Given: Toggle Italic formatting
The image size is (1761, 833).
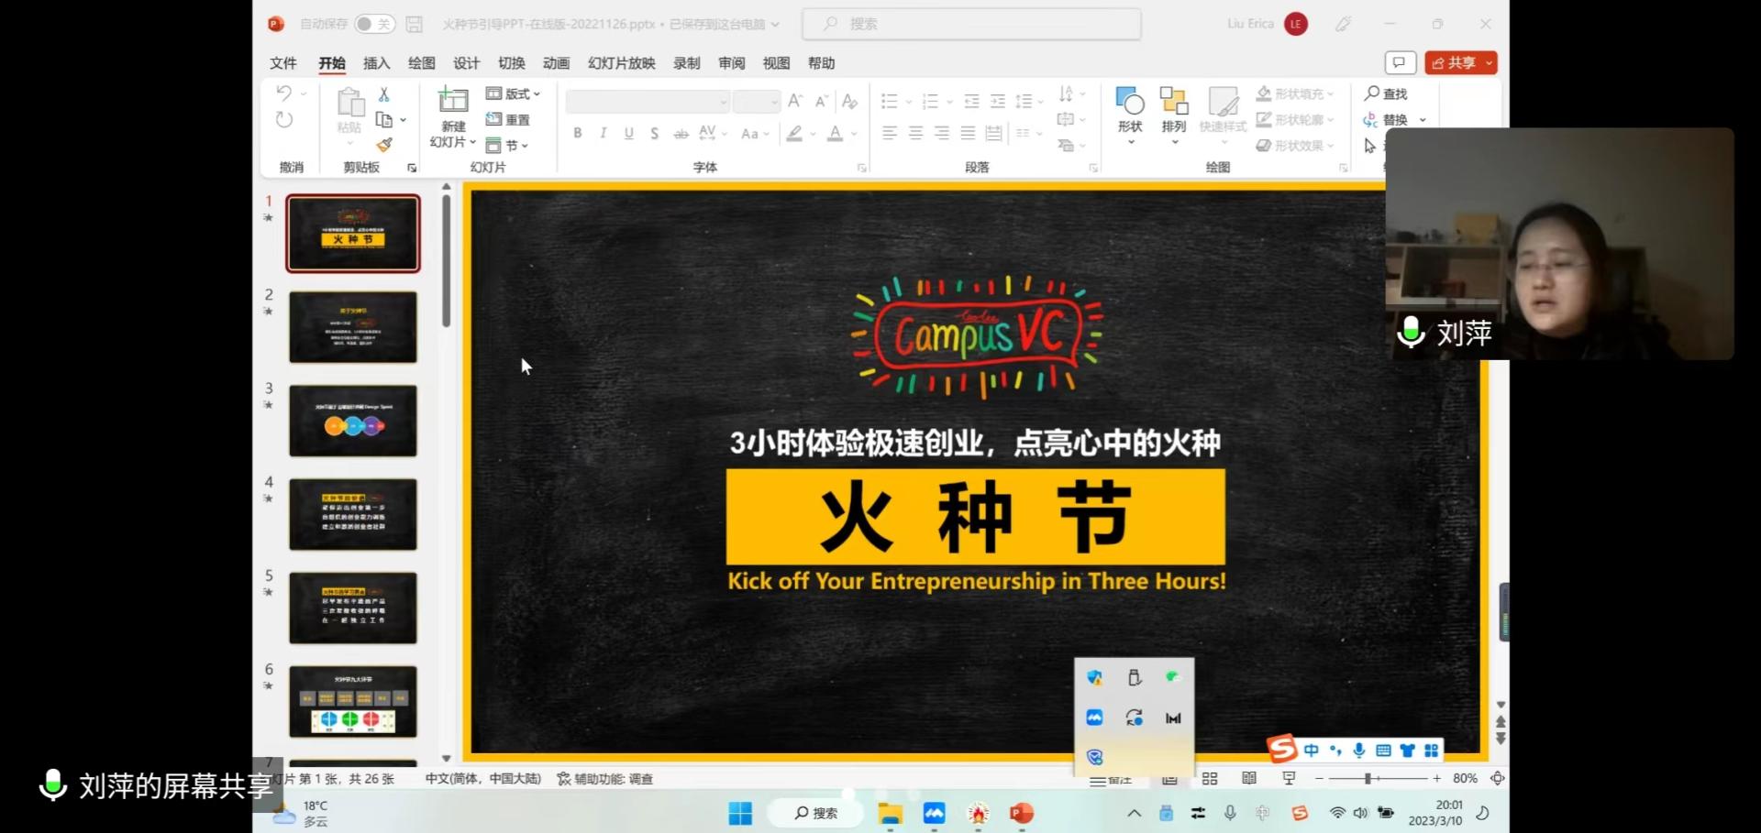Looking at the screenshot, I should point(603,134).
